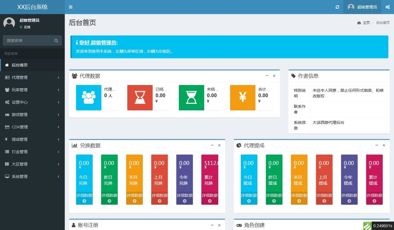Image resolution: width=394 pixels, height=230 pixels.
Task: Minimize the 代理提成 panel
Action: point(377,145)
